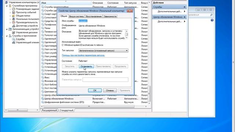The height and width of the screenshot is (132, 235).
Task: Sort by Тип запуска column header
Action: (x=131, y=3)
